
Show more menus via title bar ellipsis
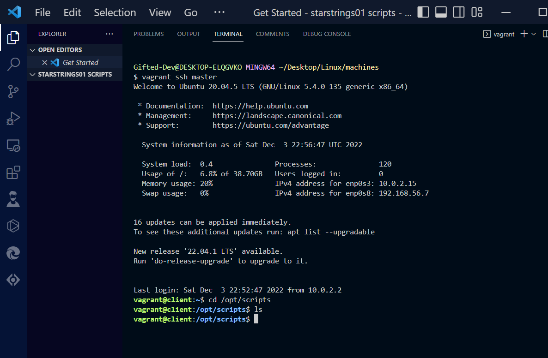tap(219, 12)
